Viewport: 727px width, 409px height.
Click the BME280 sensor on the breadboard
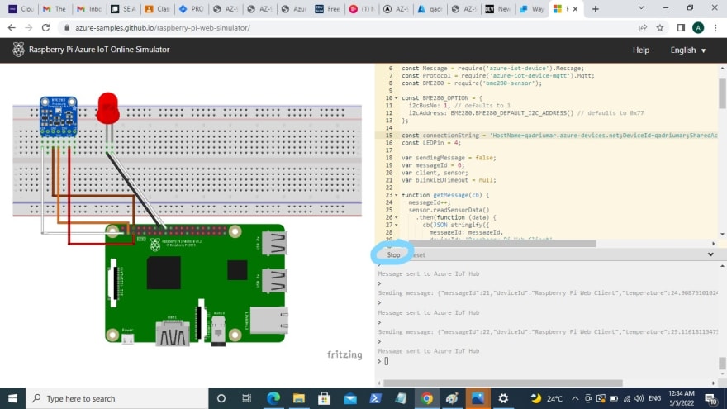click(59, 117)
